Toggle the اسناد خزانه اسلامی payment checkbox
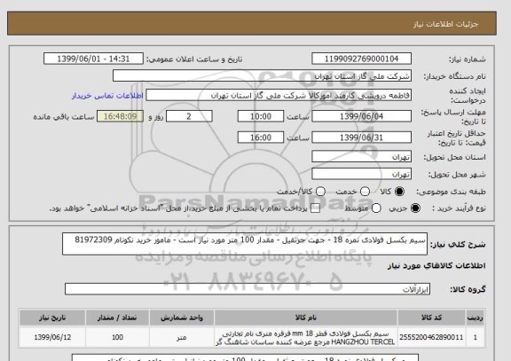The width and height of the screenshot is (511, 361). click(x=315, y=208)
